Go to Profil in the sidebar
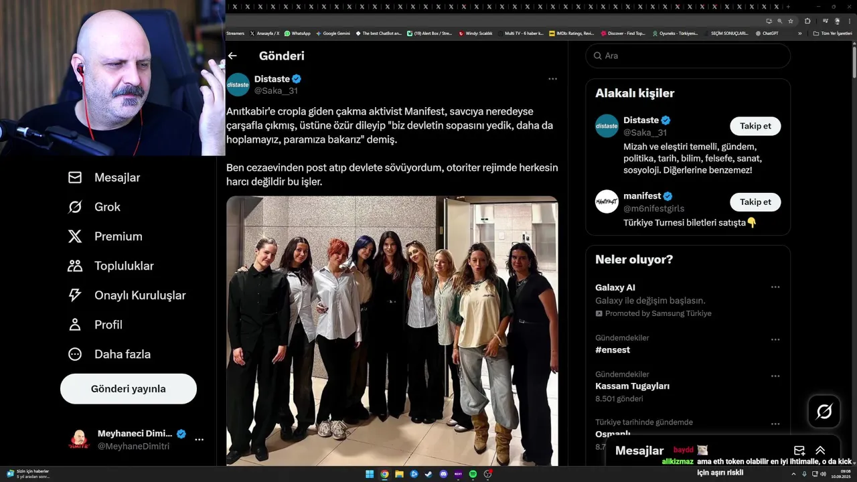This screenshot has width=857, height=482. pos(95,325)
